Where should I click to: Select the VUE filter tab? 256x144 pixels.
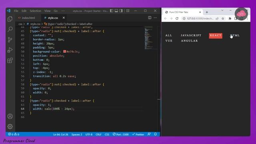tap(169, 41)
